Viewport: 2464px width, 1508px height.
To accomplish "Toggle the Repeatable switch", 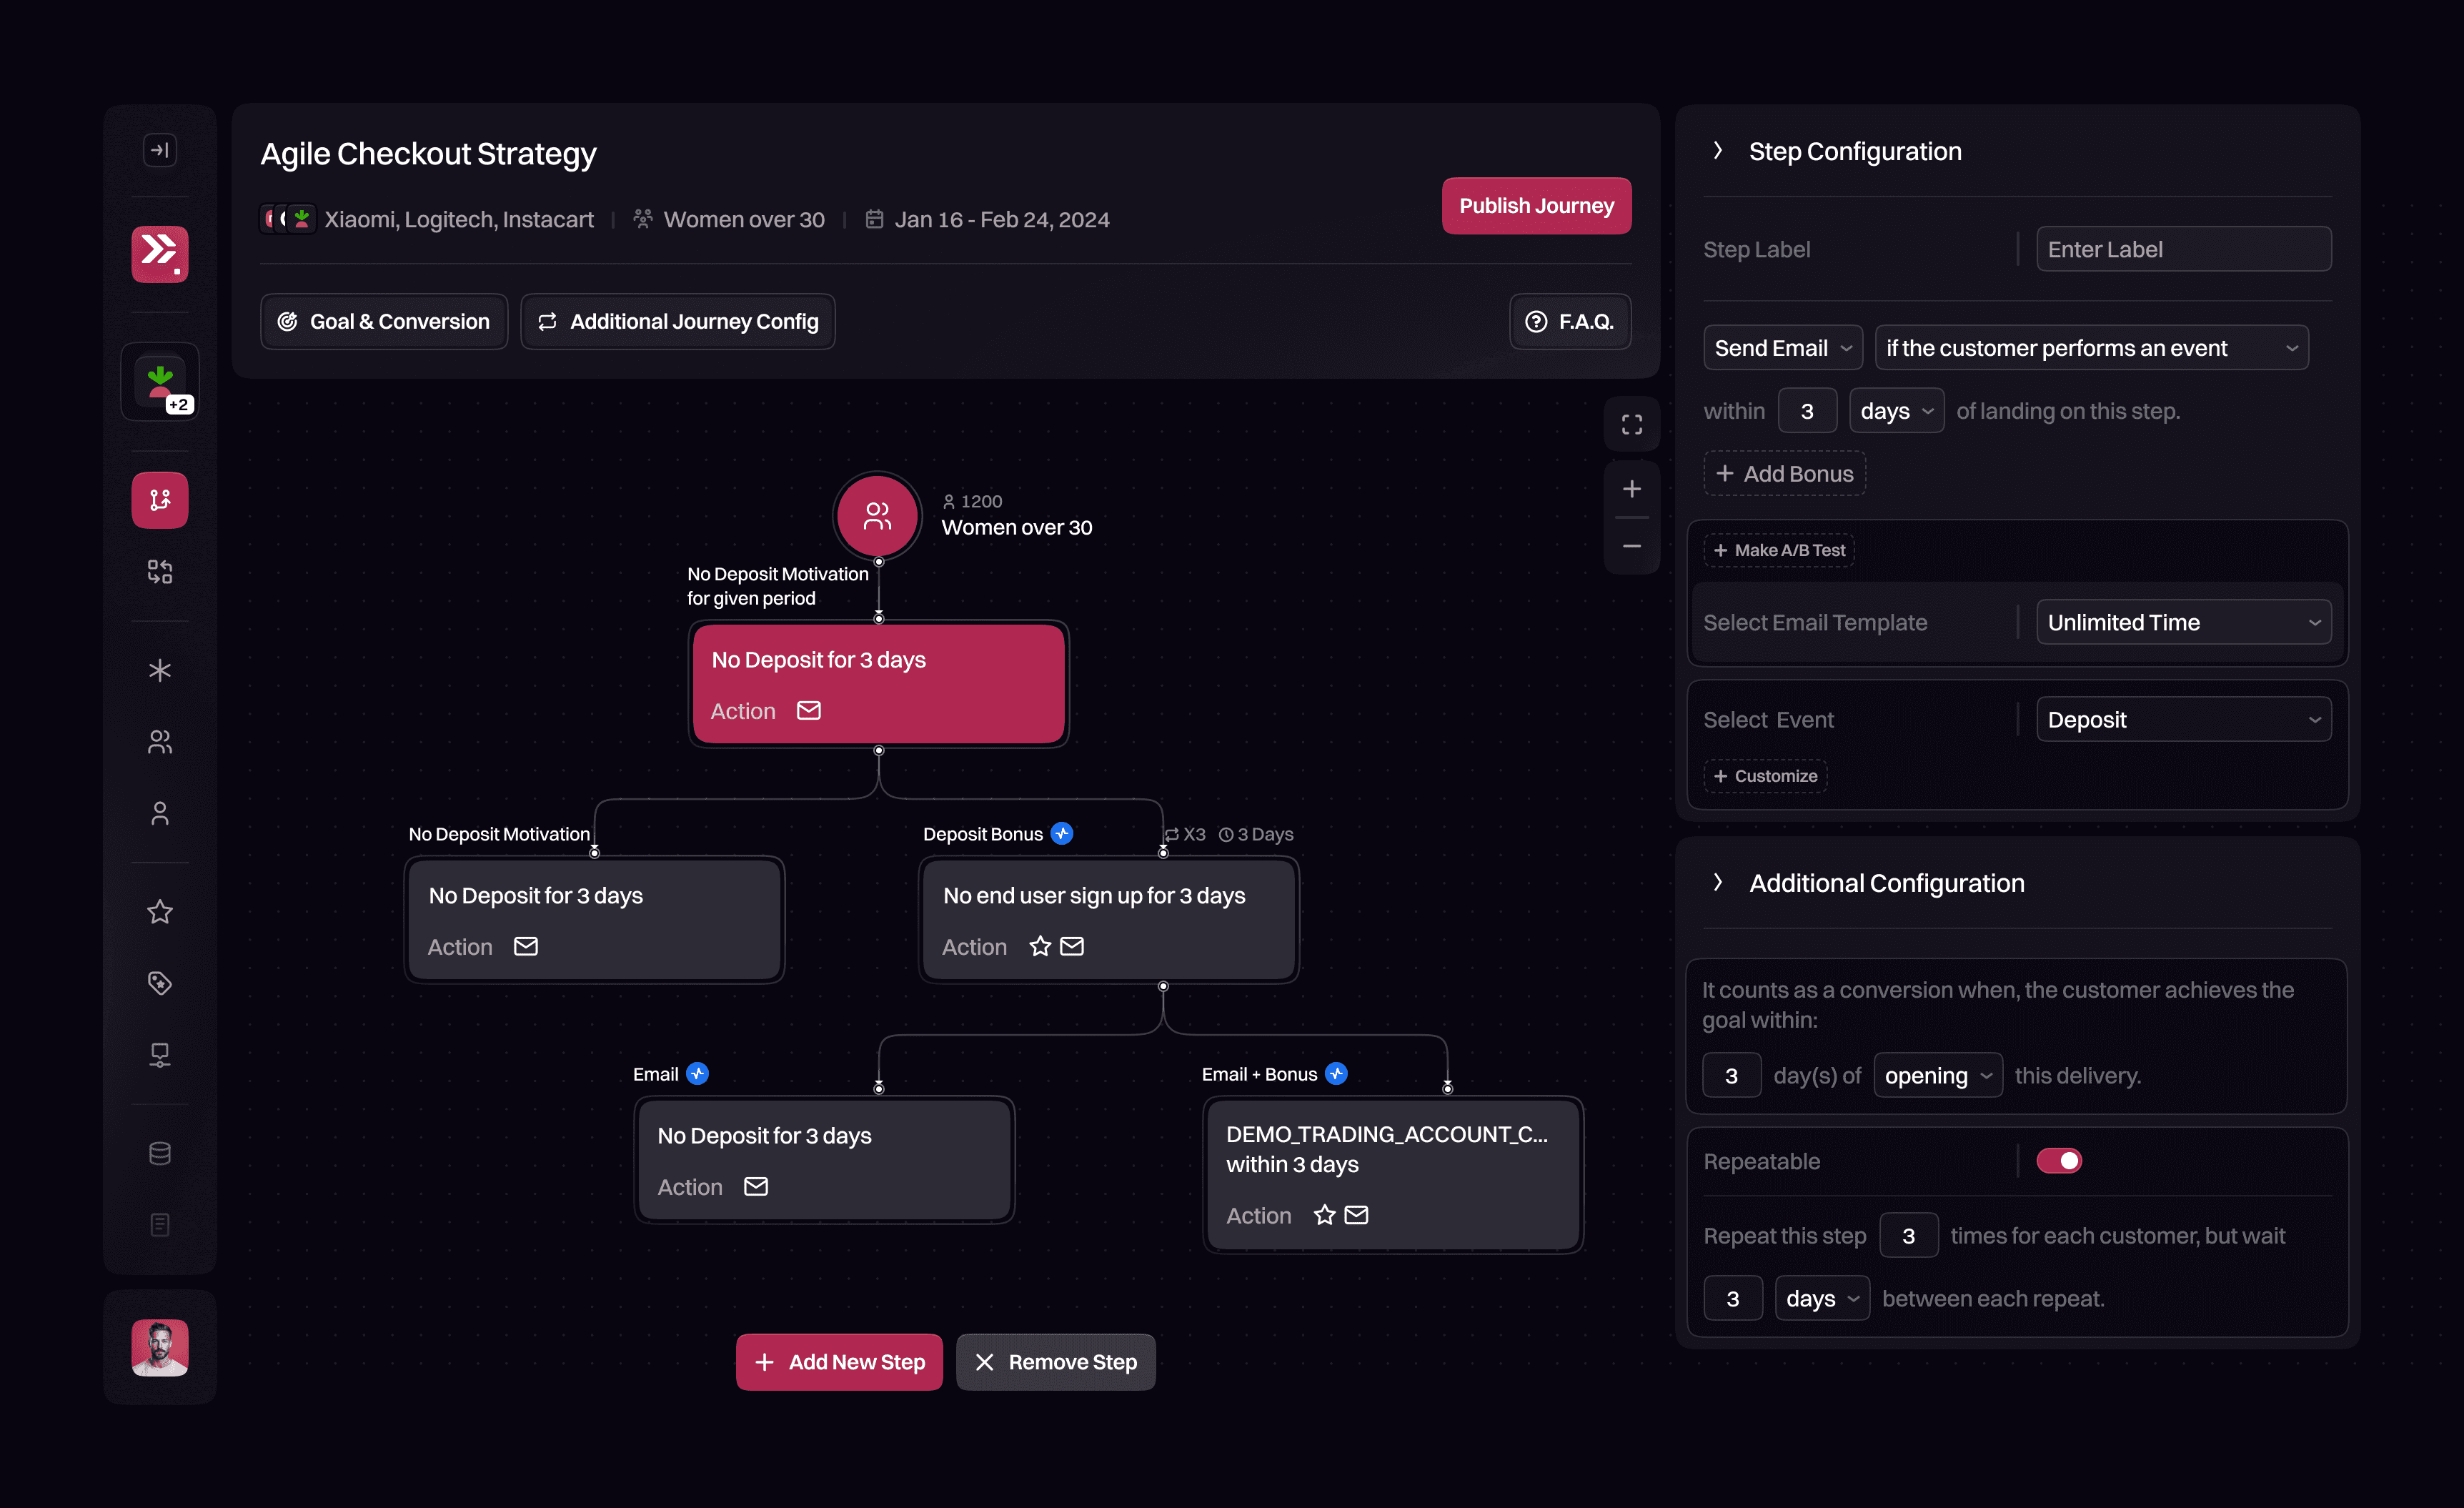I will click(2059, 1160).
